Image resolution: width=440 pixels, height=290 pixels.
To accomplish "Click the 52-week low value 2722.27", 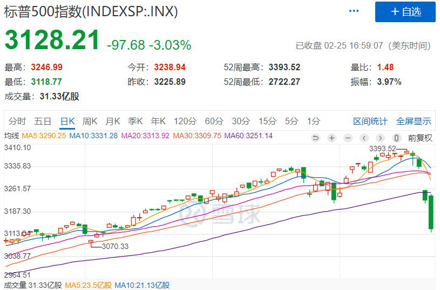I will pos(285,82).
